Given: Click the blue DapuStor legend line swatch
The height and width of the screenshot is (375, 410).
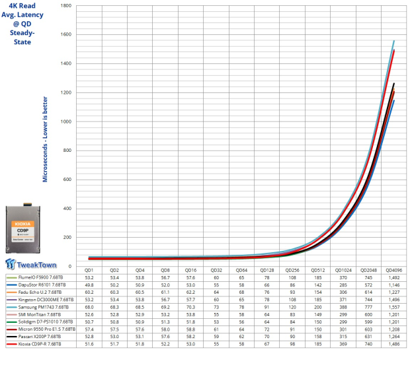Looking at the screenshot, I should click(12, 285).
